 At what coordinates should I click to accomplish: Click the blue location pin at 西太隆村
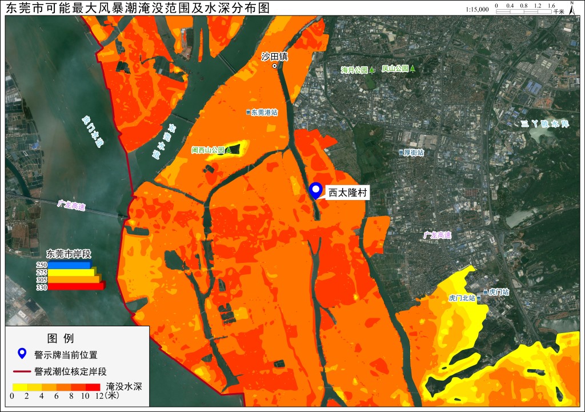coord(316,191)
